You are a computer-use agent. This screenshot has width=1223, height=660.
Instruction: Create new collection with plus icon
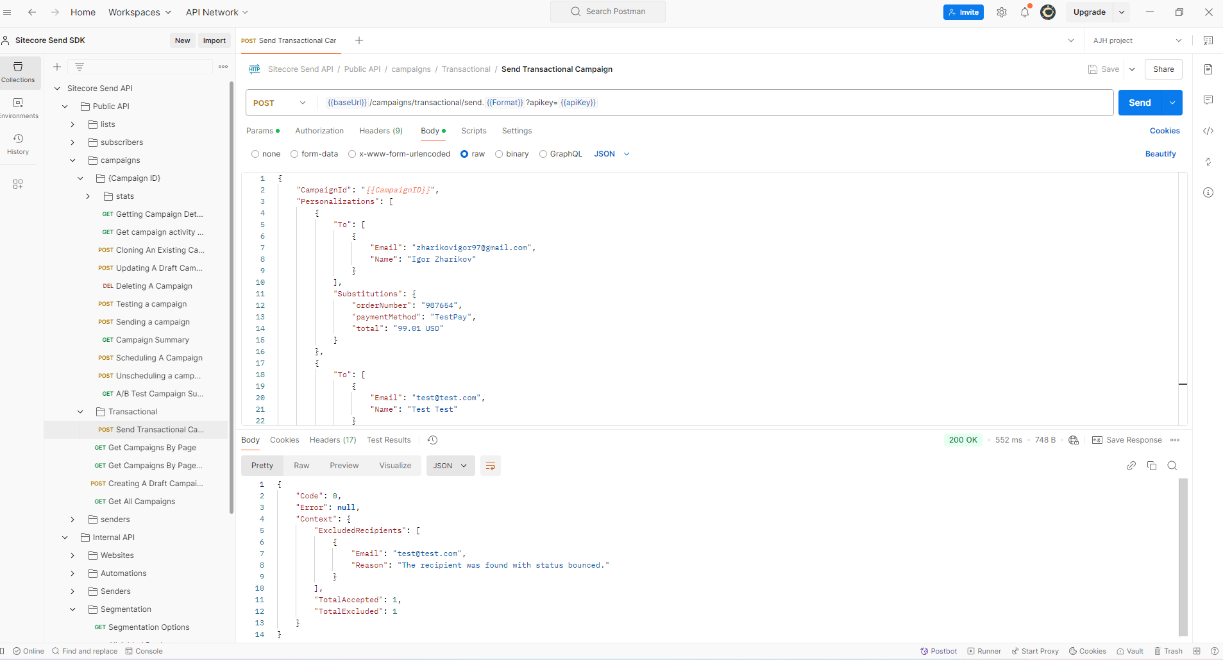pyautogui.click(x=57, y=67)
